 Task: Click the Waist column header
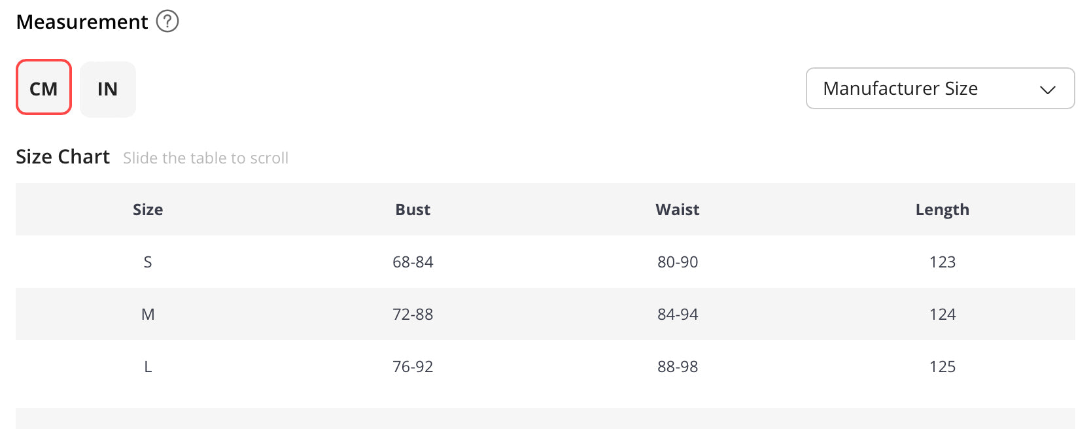click(x=678, y=210)
